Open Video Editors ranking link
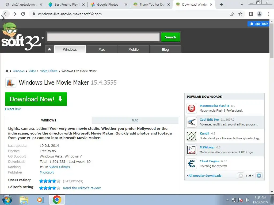Screen dimensions: 274x205 click(59, 167)
